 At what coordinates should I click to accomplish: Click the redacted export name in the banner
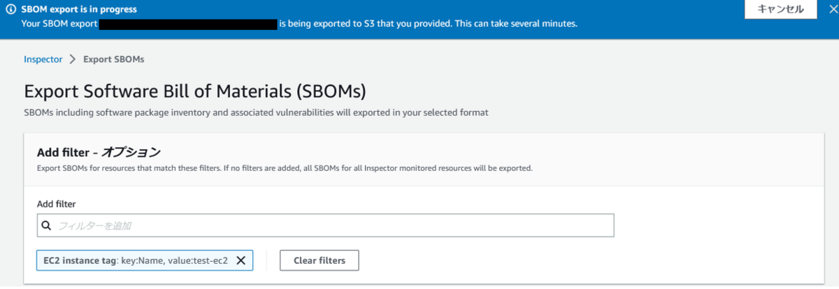click(187, 24)
